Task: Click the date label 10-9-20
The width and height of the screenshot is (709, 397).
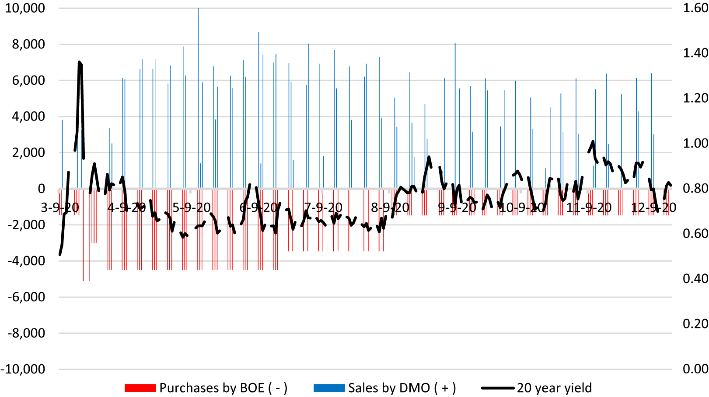Action: pos(522,207)
